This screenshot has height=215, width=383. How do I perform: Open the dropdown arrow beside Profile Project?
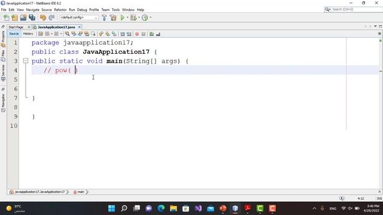[150, 17]
